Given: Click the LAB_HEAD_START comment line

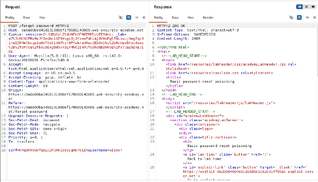Looking at the screenshot, I should (184, 56).
